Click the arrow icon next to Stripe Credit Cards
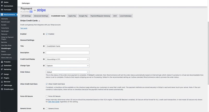 coord(39,21)
